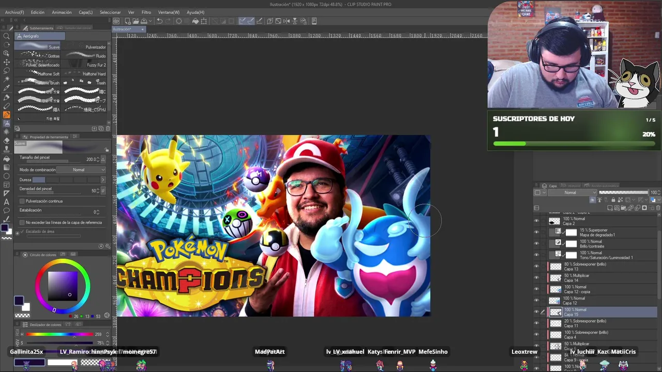Select the Fuzzy Fur 2 sub tool
Image resolution: width=662 pixels, height=372 pixels.
coord(84,65)
